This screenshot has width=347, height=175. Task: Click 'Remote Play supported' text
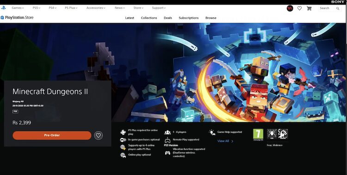(186, 140)
